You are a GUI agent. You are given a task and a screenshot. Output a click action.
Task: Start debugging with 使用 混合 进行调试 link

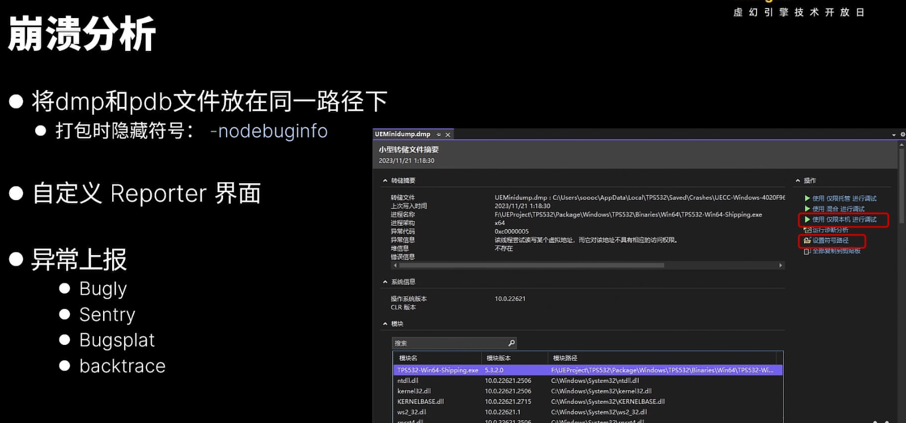coord(839,209)
